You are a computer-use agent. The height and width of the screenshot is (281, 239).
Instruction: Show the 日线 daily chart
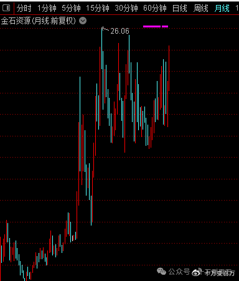[x=179, y=8]
